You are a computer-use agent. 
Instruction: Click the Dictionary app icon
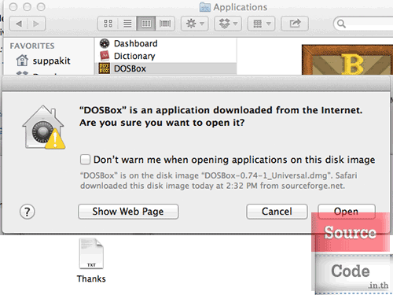[x=105, y=56]
